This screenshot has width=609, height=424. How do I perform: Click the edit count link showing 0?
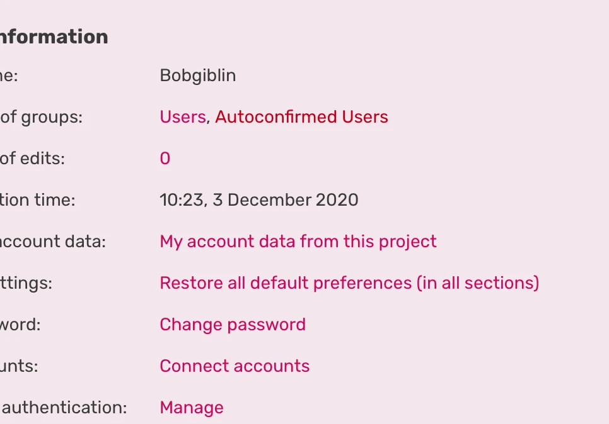click(x=165, y=159)
